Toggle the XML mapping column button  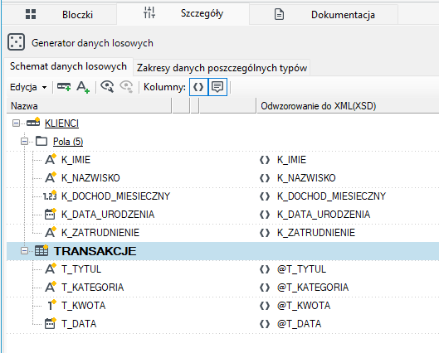click(198, 87)
